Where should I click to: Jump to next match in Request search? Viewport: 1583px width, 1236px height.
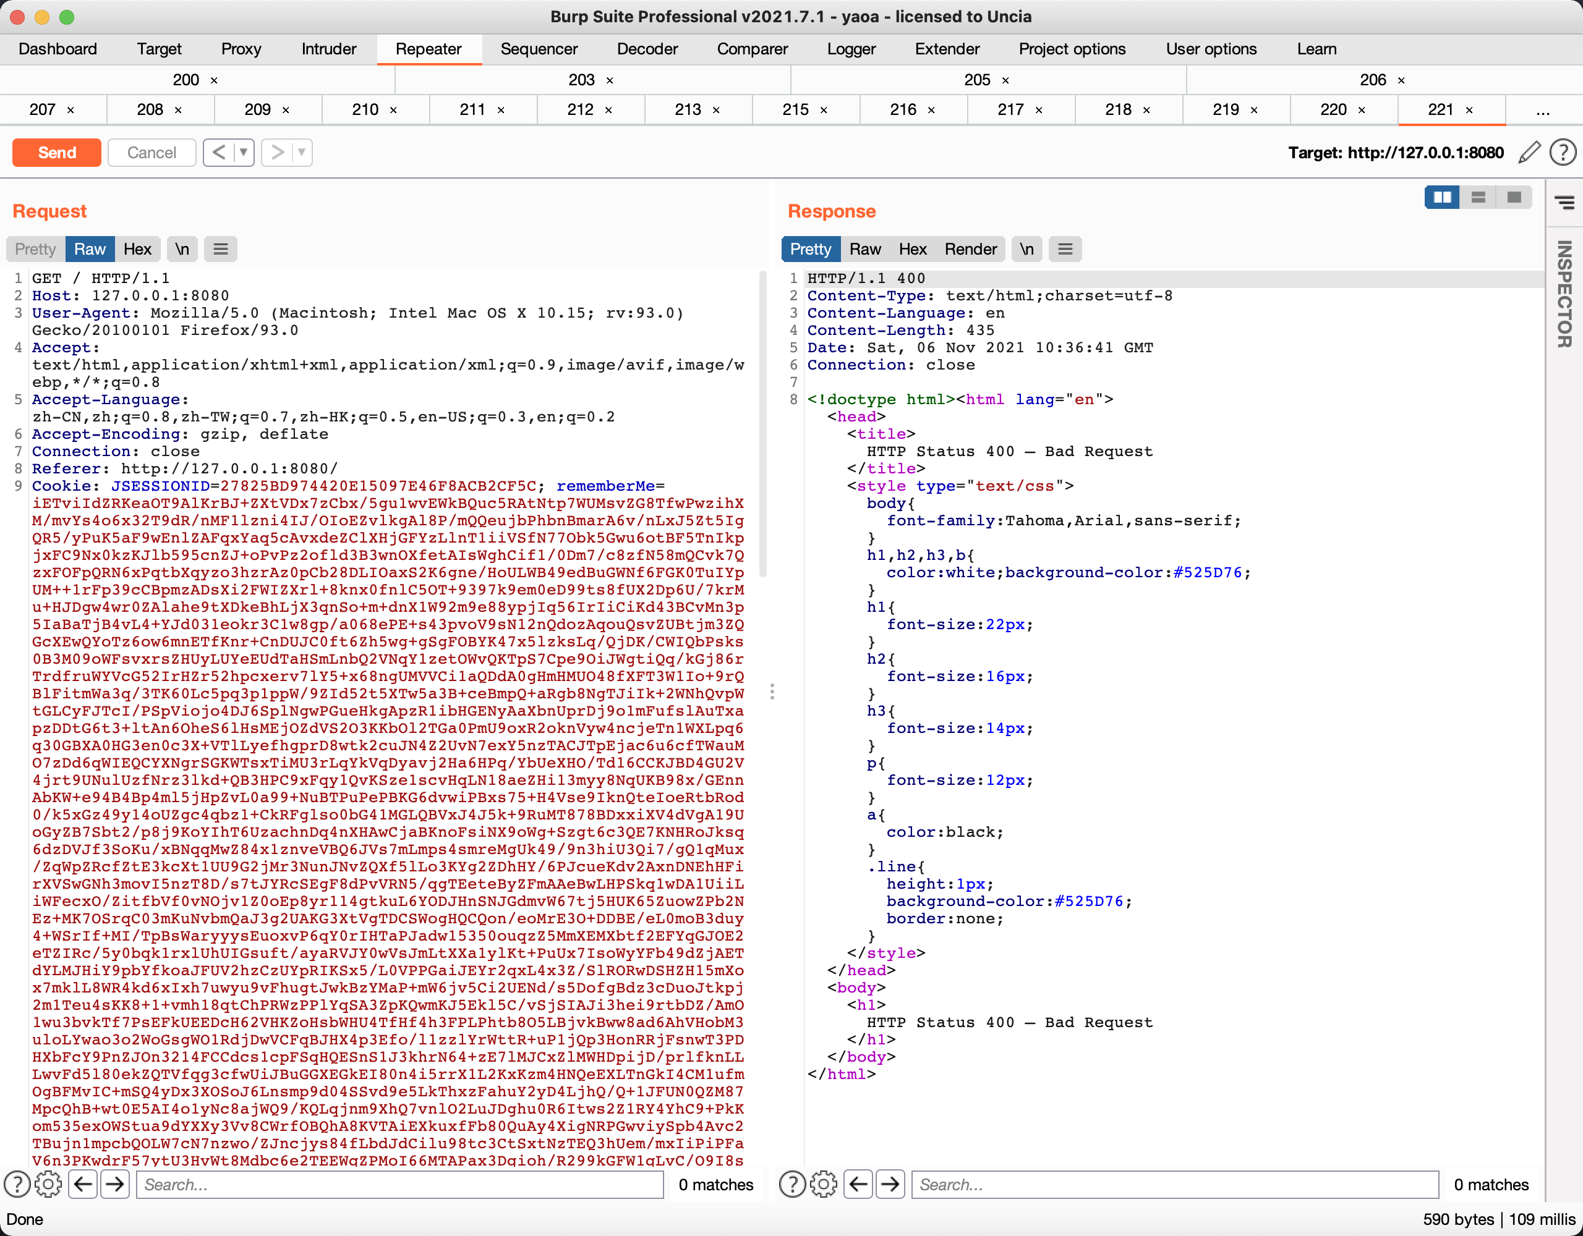coord(115,1185)
